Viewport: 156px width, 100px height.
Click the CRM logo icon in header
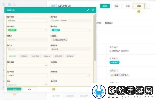coord(9,4)
